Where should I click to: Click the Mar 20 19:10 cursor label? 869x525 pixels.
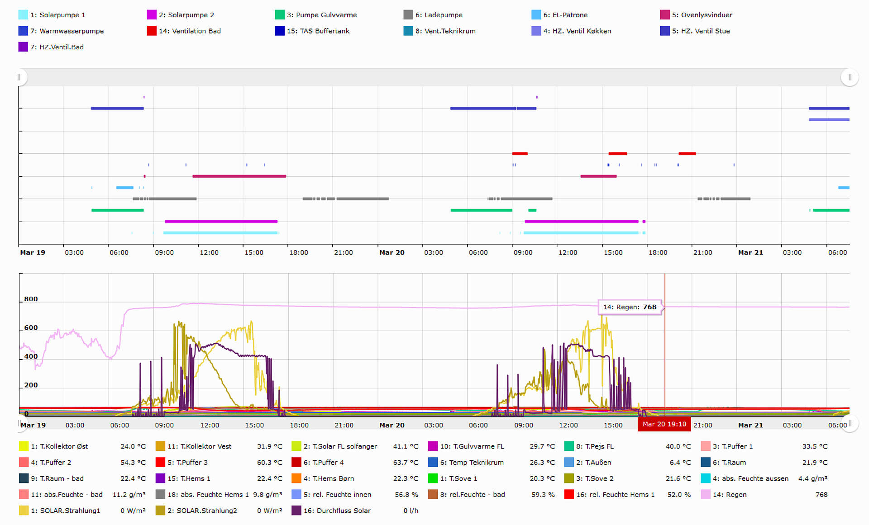click(x=664, y=424)
